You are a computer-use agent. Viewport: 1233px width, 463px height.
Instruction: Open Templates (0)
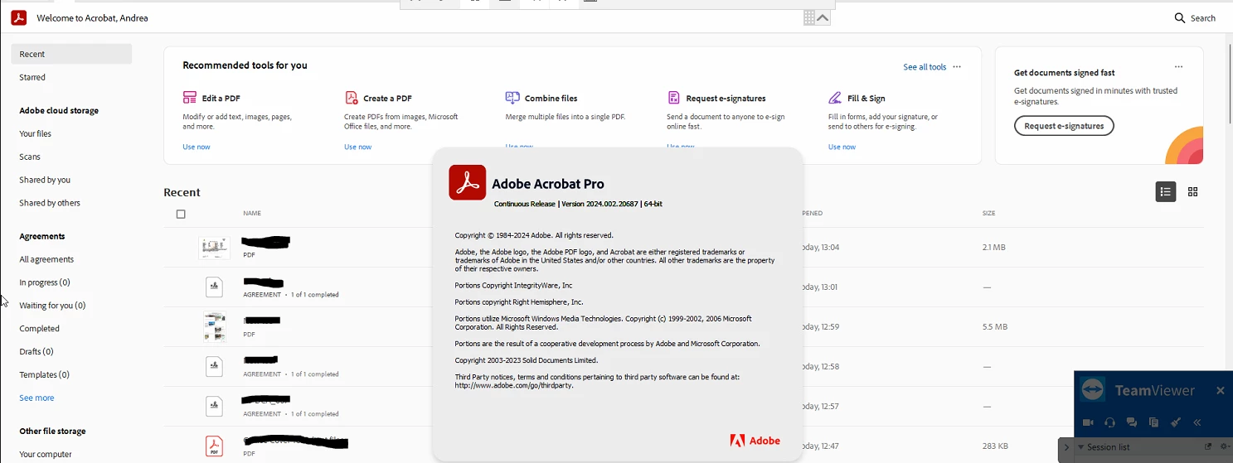click(x=44, y=375)
